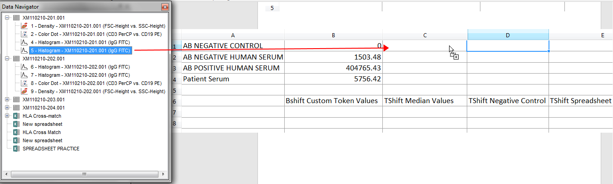Click the Patient Serum cell

pyautogui.click(x=232, y=79)
